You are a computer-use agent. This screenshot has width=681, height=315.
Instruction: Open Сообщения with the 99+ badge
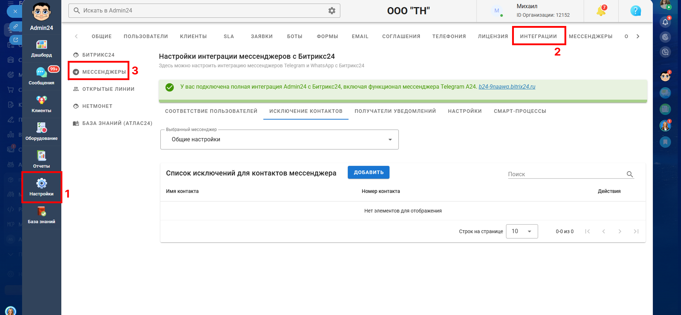[41, 77]
